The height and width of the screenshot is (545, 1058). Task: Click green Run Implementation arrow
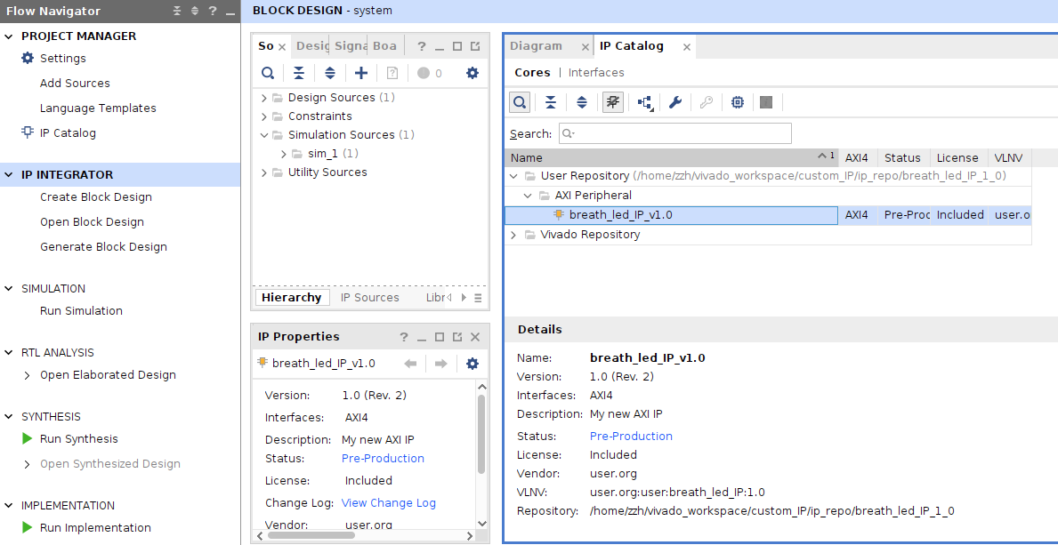(27, 527)
